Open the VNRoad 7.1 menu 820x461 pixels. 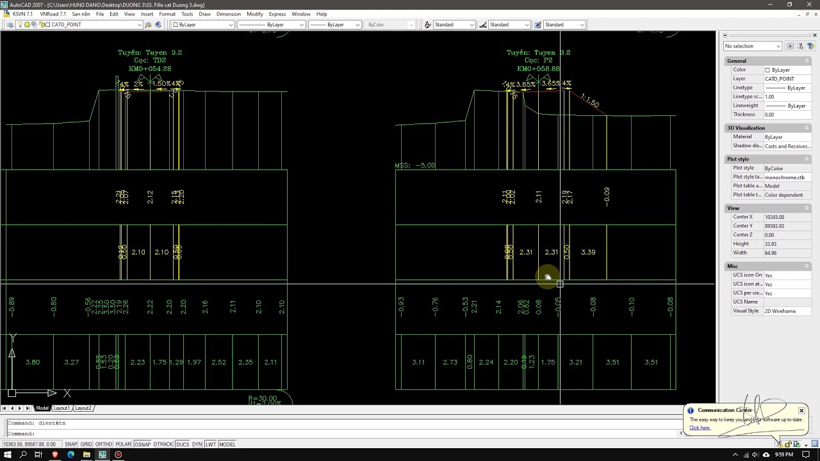(x=53, y=14)
